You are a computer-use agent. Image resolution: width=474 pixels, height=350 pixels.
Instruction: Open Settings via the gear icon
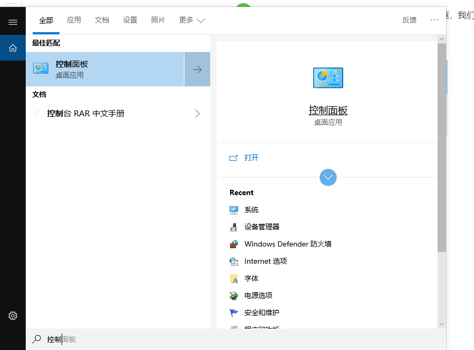point(13,316)
